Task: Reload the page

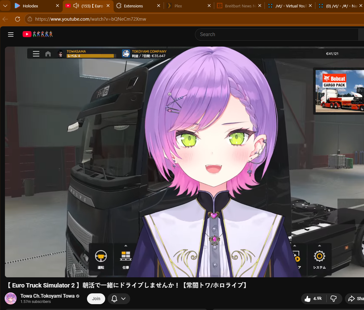Action: (18, 19)
